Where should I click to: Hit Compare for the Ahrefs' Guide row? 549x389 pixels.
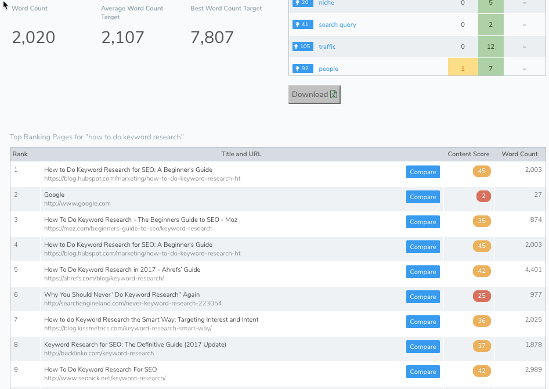pos(422,272)
